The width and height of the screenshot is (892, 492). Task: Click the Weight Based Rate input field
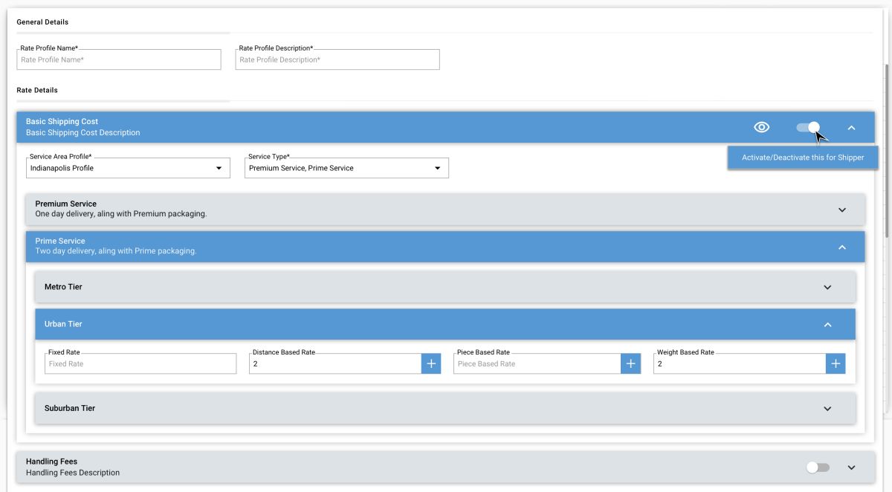pyautogui.click(x=739, y=363)
